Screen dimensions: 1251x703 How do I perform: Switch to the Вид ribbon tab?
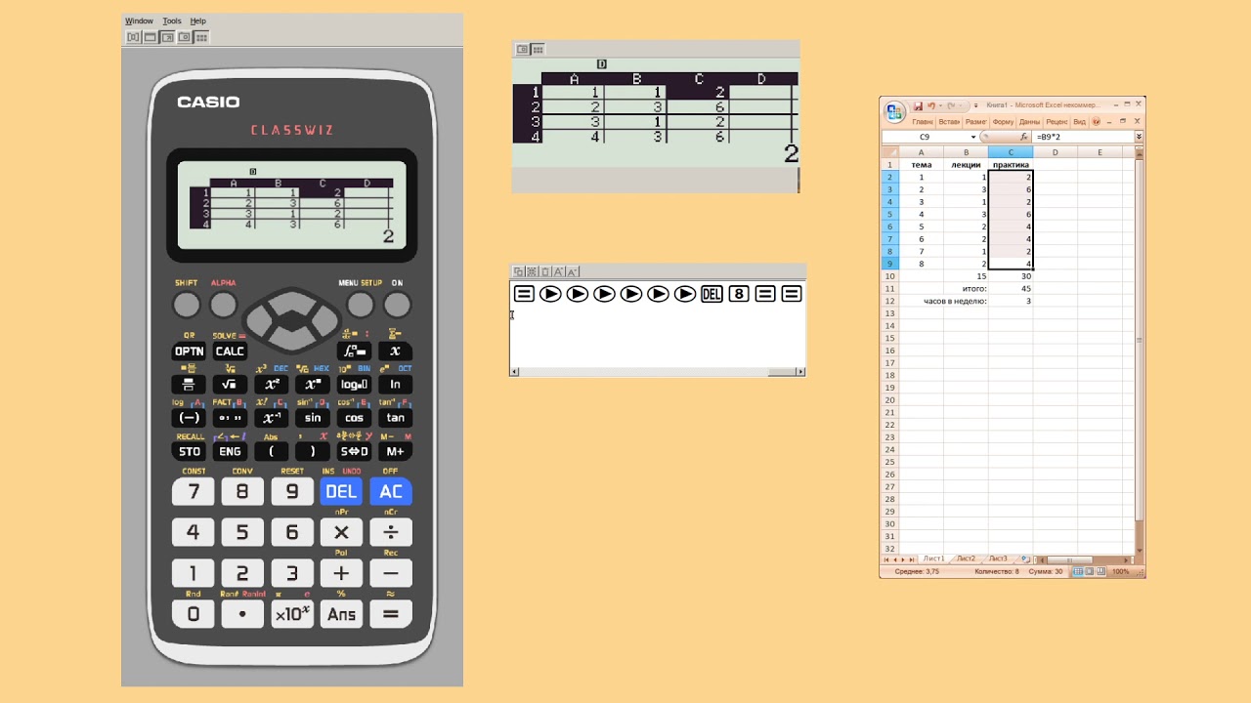1079,122
